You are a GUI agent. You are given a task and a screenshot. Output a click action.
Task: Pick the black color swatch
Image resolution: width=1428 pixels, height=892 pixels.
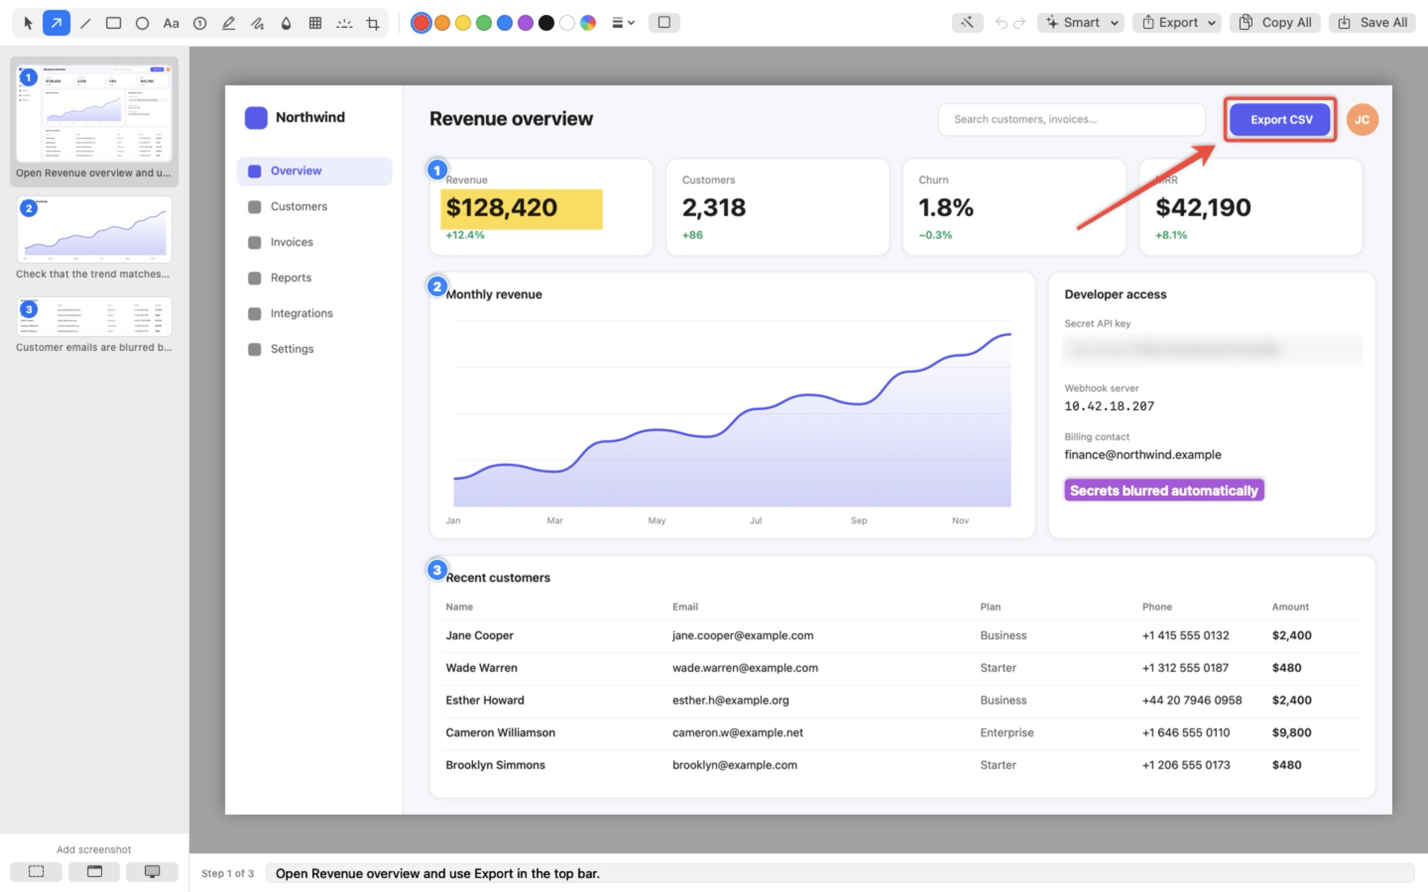pos(547,23)
